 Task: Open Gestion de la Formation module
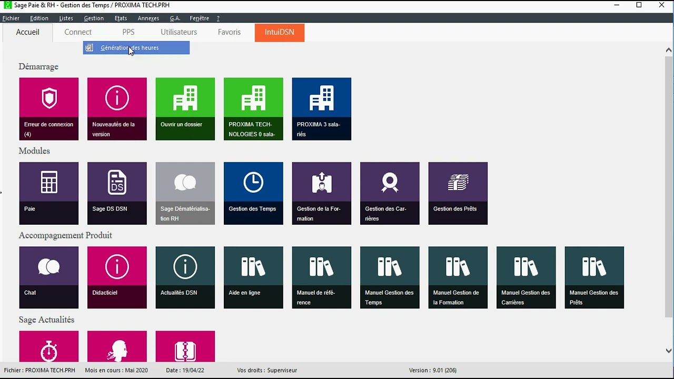coord(321,193)
